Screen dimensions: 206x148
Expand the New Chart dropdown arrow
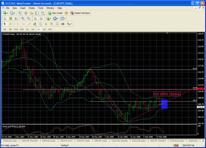[8, 13]
